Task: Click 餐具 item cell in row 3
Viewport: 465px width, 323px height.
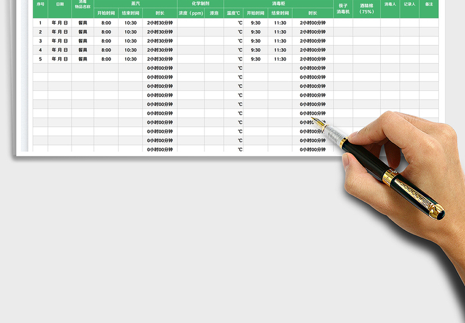Action: (83, 41)
